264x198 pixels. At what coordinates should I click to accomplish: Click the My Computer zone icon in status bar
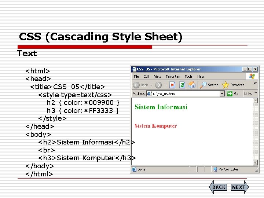tap(215, 169)
